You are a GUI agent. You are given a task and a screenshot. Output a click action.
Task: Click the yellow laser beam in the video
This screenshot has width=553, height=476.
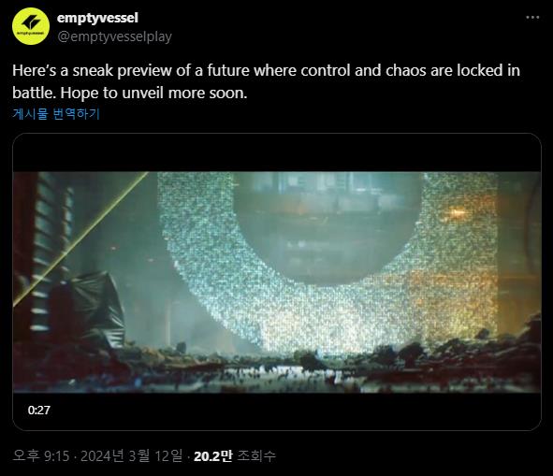(80, 239)
